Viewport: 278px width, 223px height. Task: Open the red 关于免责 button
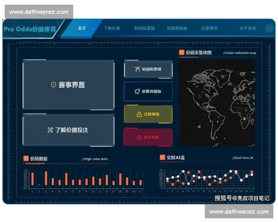tap(148, 137)
